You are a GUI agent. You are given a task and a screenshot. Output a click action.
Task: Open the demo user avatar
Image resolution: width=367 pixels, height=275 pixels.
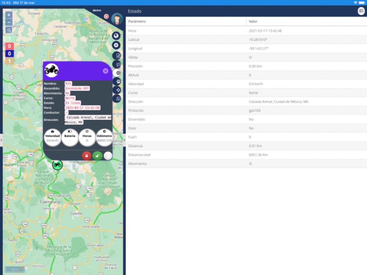(117, 19)
